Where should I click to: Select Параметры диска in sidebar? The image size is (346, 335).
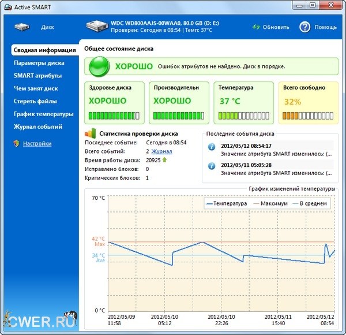39,63
